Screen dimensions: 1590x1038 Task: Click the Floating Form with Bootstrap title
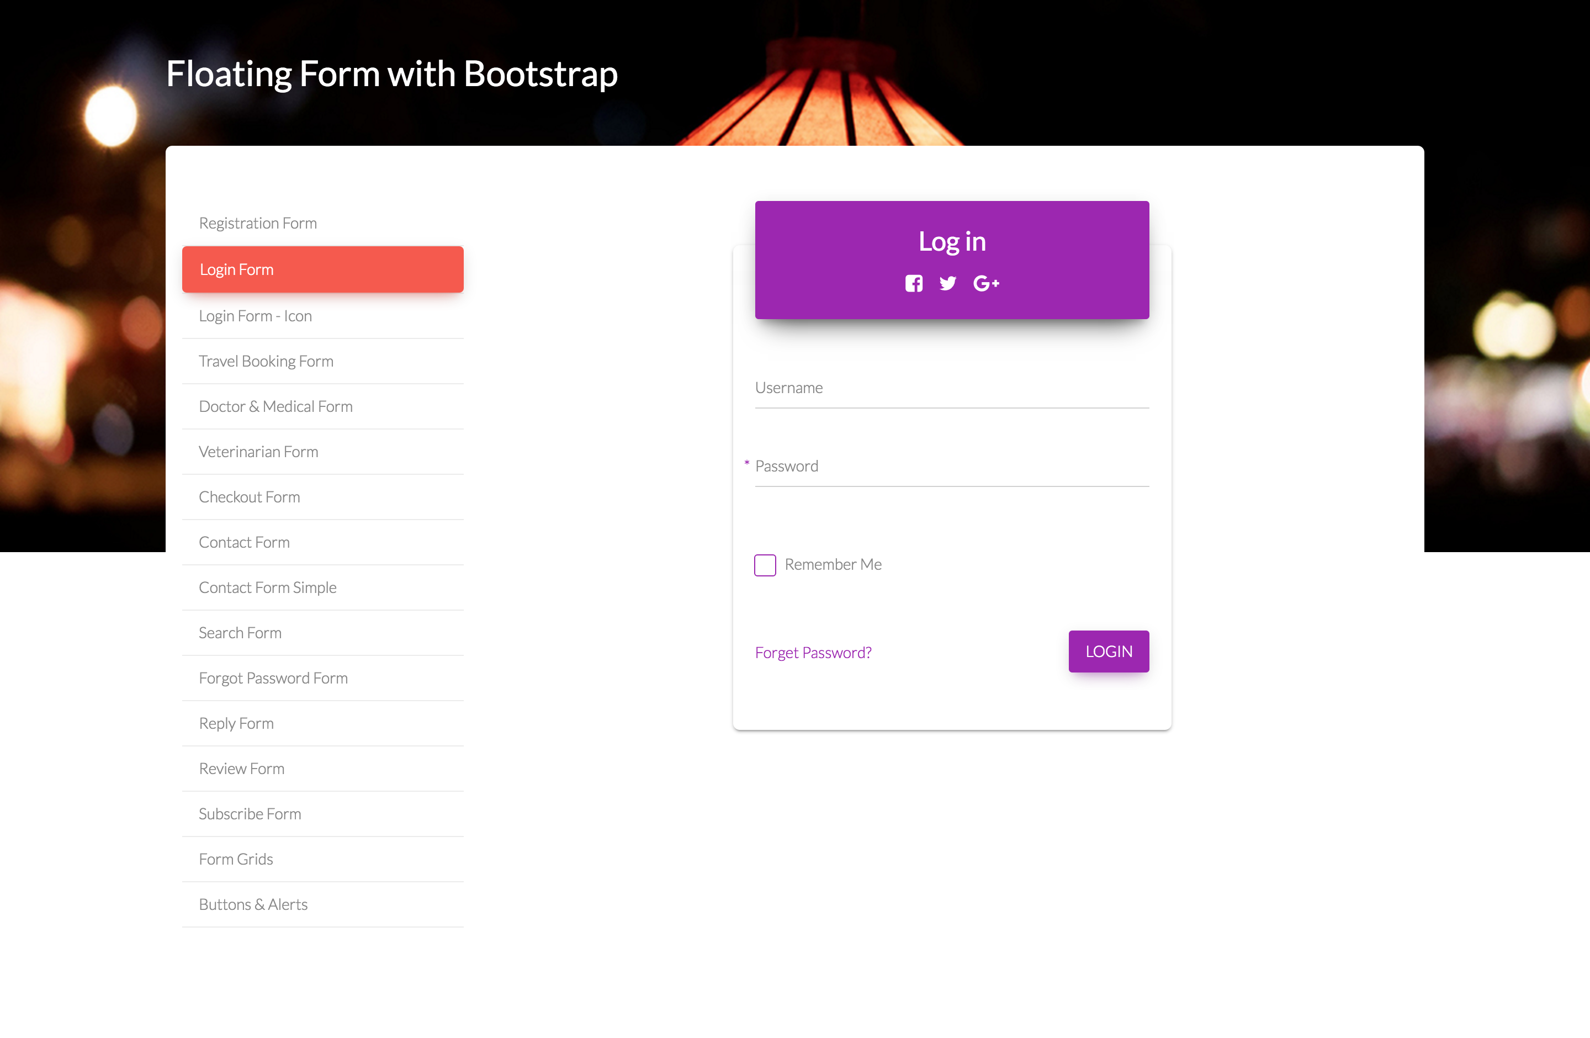pos(392,73)
